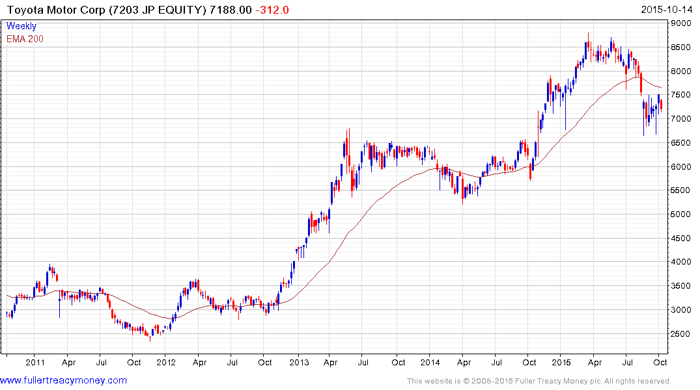Click the 2015 year label on time axis
This screenshot has width=700, height=390.
coord(561,362)
